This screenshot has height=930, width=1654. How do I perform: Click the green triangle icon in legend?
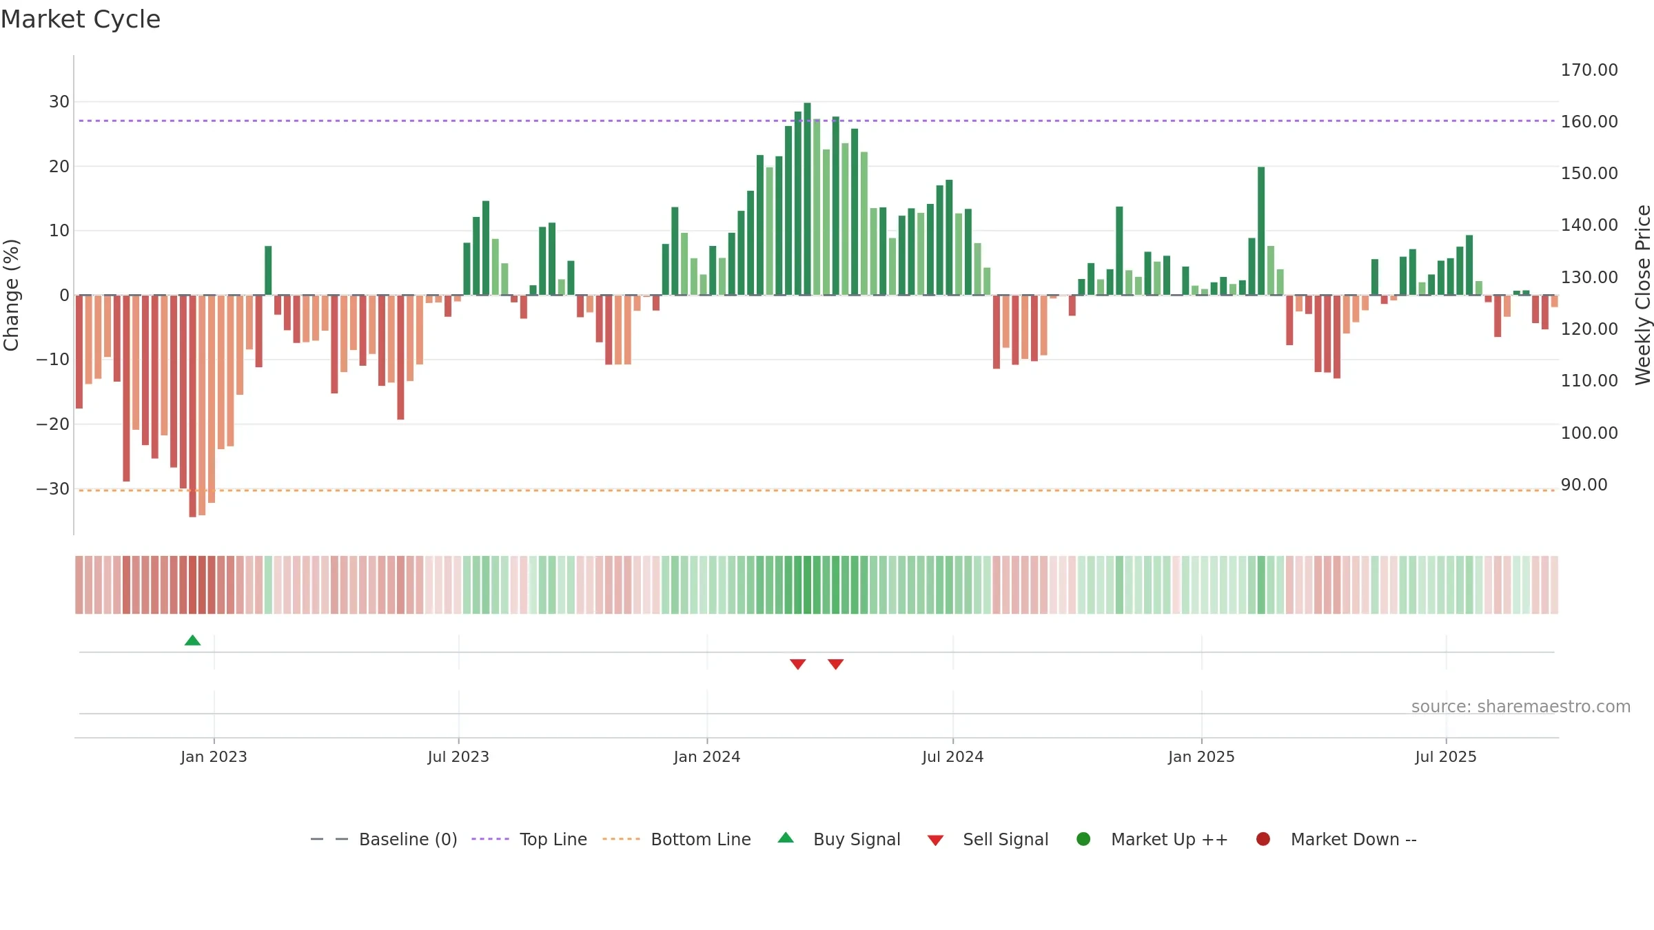[786, 838]
